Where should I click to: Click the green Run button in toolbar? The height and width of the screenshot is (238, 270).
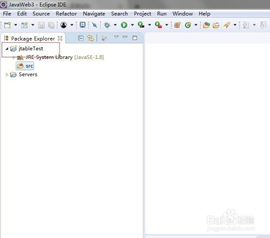(124, 25)
